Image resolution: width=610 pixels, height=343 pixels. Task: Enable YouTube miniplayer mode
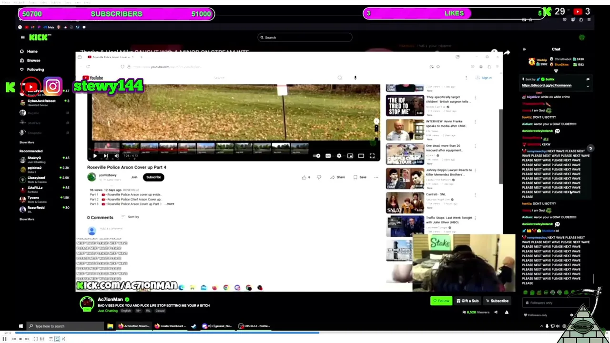pyautogui.click(x=350, y=156)
